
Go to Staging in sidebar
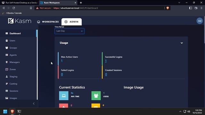(x=18, y=76)
